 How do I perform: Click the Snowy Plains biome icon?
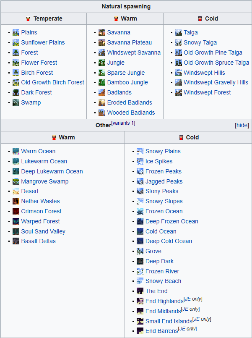[x=140, y=151]
